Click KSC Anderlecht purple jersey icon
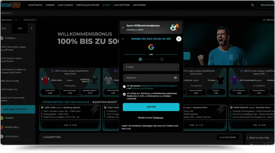275x153 pixels. click(x=234, y=80)
